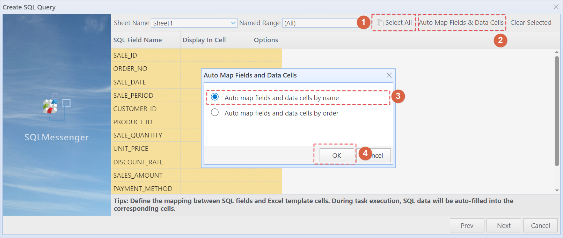Go to the Next step
Image resolution: width=563 pixels, height=238 pixels.
point(504,225)
